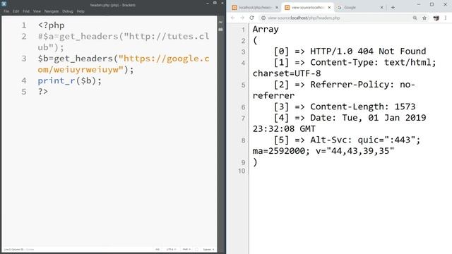Click the 'Content-Length: 1573' output line
This screenshot has width=452, height=254.
[x=362, y=107]
